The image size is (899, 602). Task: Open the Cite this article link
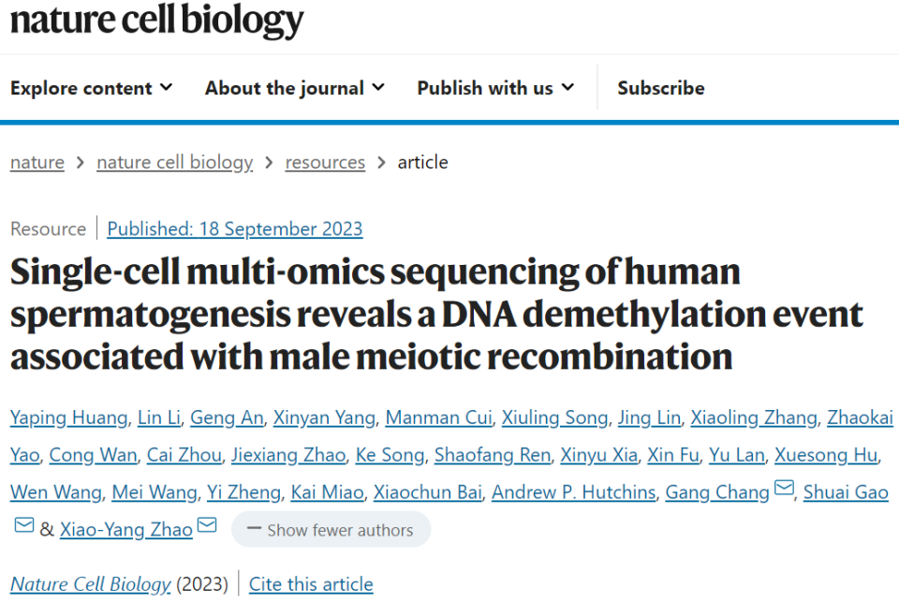tap(311, 584)
